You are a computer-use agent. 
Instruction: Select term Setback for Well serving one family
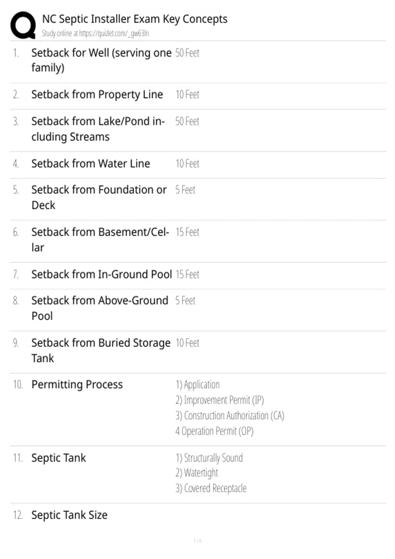point(101,60)
